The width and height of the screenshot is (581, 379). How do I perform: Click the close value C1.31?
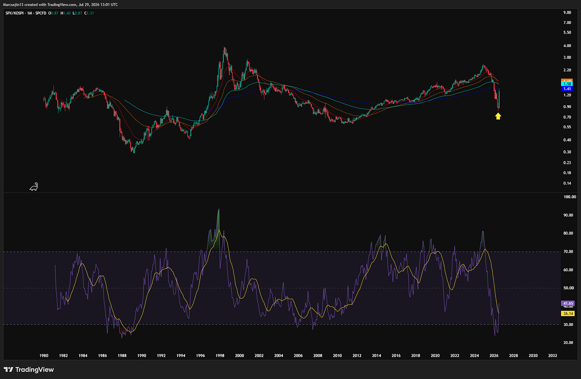point(89,13)
